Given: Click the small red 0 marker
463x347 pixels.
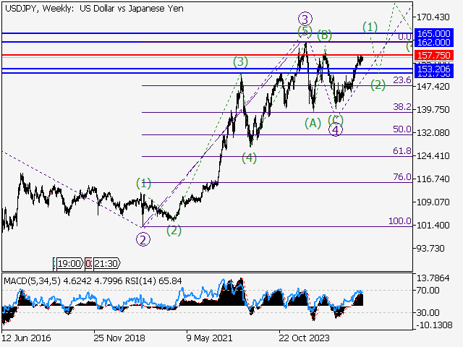Looking at the screenshot, I should pos(88,263).
